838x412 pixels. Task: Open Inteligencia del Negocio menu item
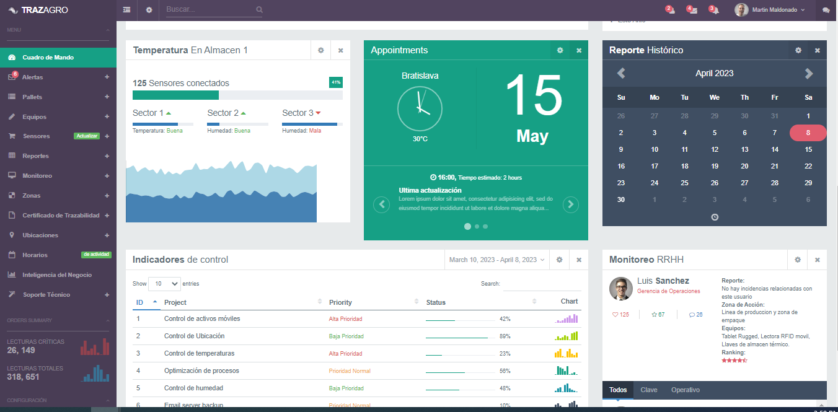click(x=57, y=275)
